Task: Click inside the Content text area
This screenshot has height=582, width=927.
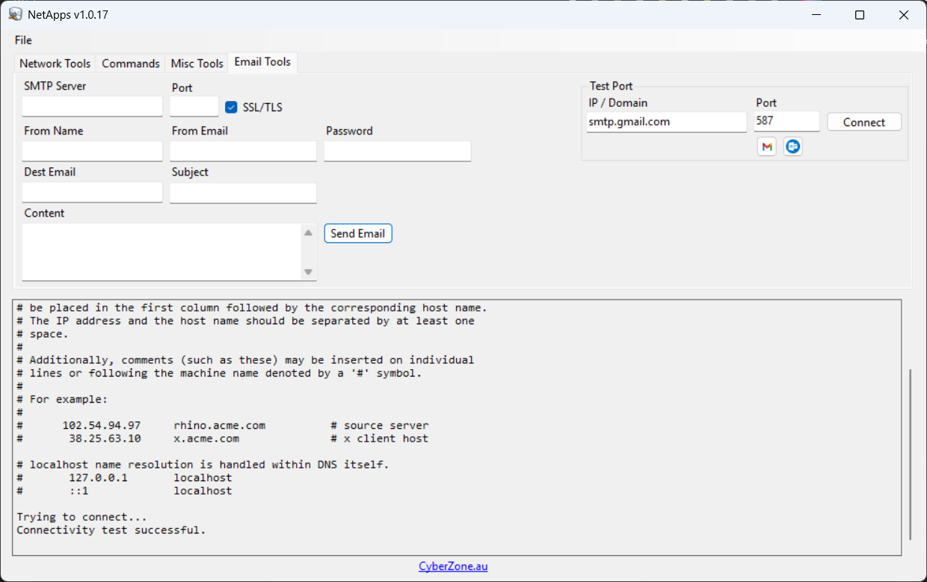Action: click(161, 253)
